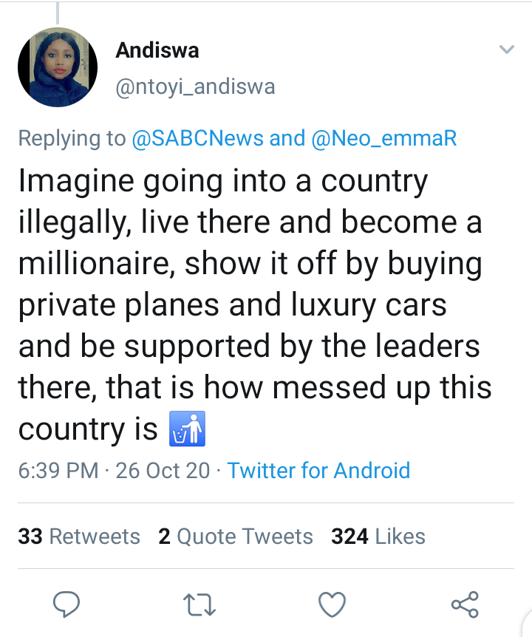This screenshot has width=532, height=637.
Task: Expand the tweet options chevron menu
Action: (x=506, y=50)
